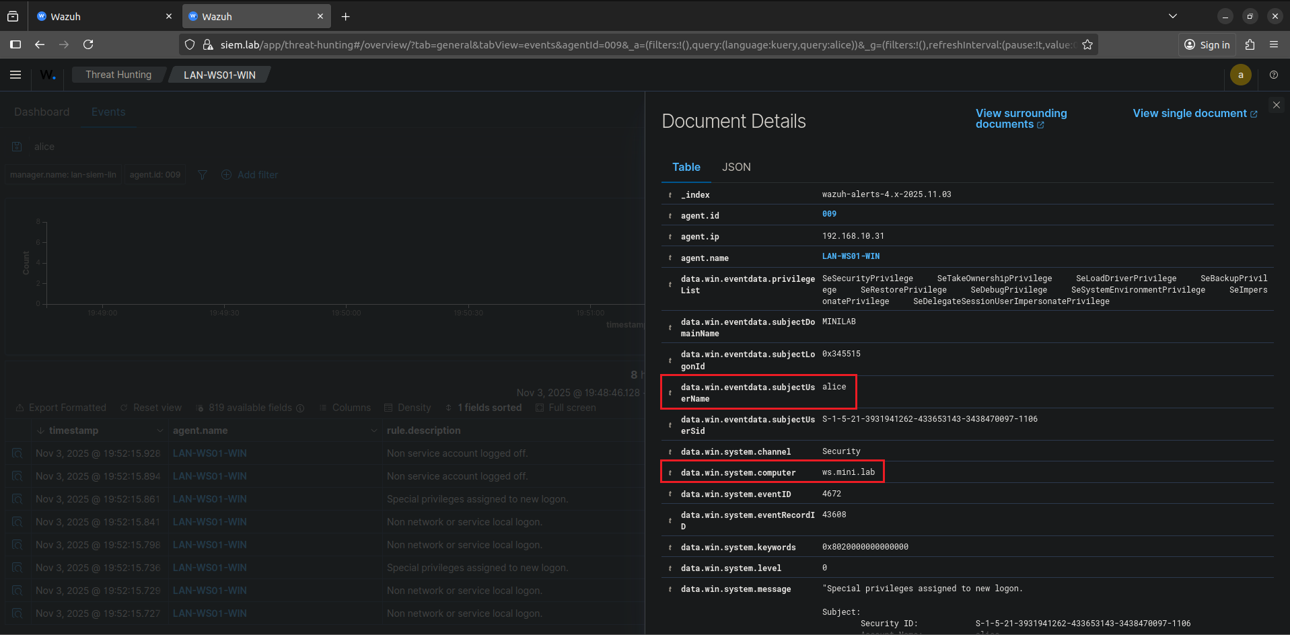This screenshot has width=1290, height=635.
Task: Open timestamp column header dropdown chevron
Action: click(x=159, y=431)
